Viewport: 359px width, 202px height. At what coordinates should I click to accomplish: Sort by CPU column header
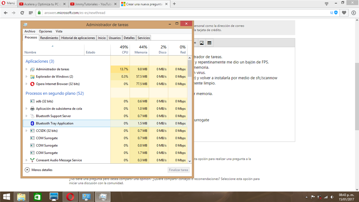click(x=120, y=50)
